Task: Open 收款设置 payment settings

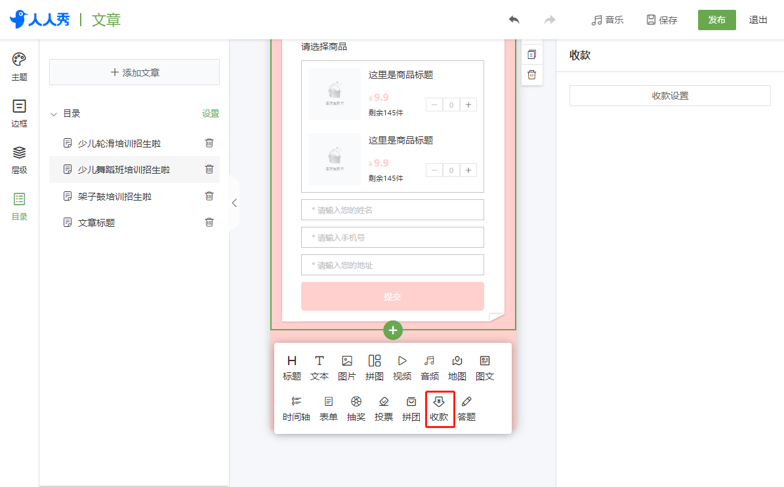Action: 670,96
